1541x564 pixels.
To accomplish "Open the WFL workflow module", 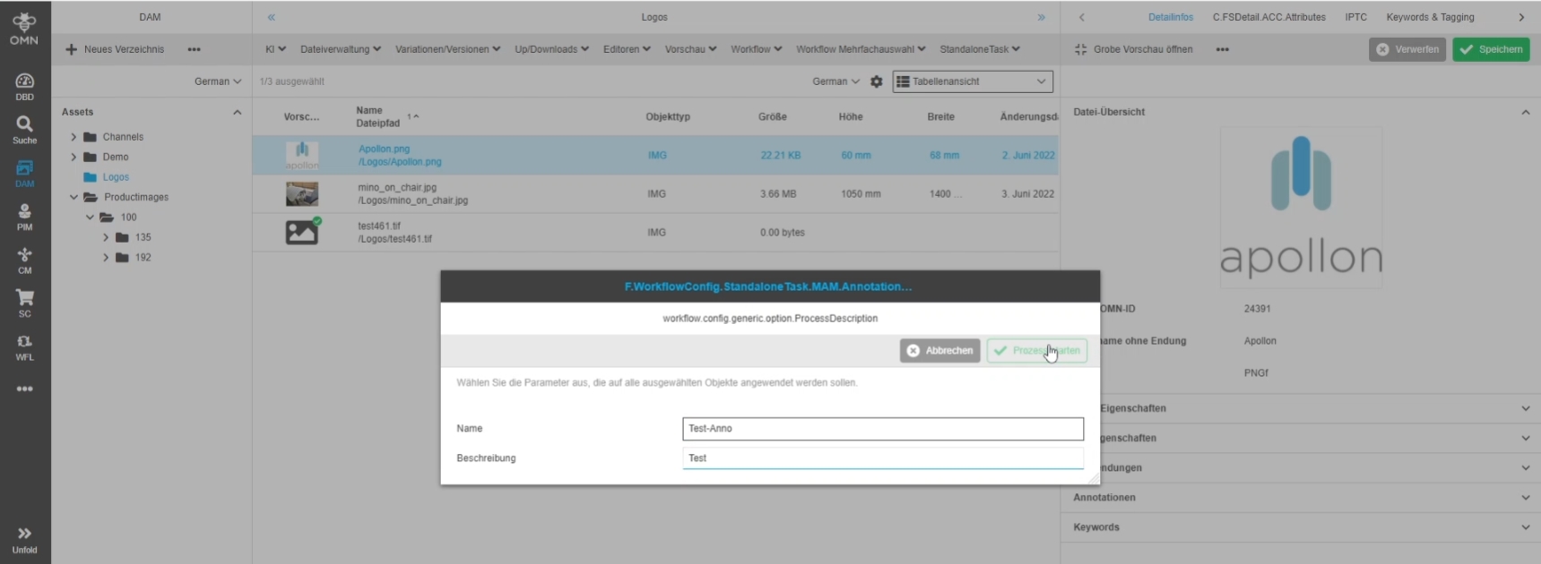I will pyautogui.click(x=24, y=346).
